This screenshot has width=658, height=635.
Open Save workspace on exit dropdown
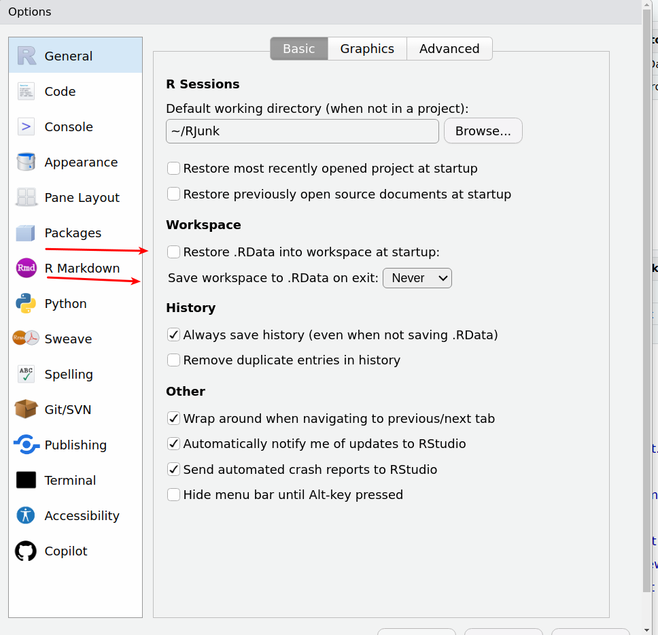(x=417, y=278)
